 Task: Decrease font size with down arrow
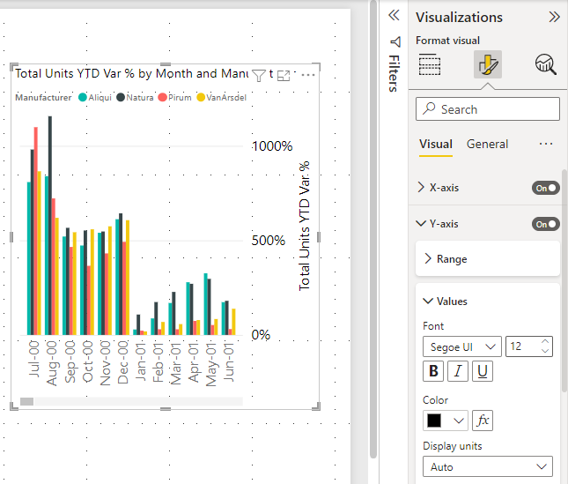[x=545, y=351]
